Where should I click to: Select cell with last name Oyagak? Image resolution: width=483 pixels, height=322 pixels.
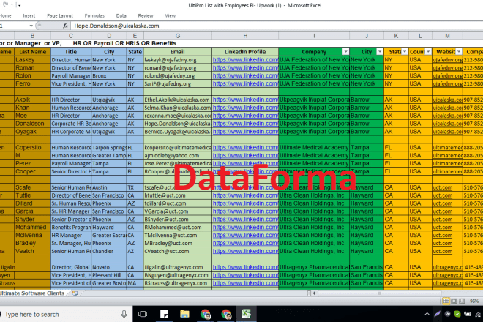[x=32, y=132]
